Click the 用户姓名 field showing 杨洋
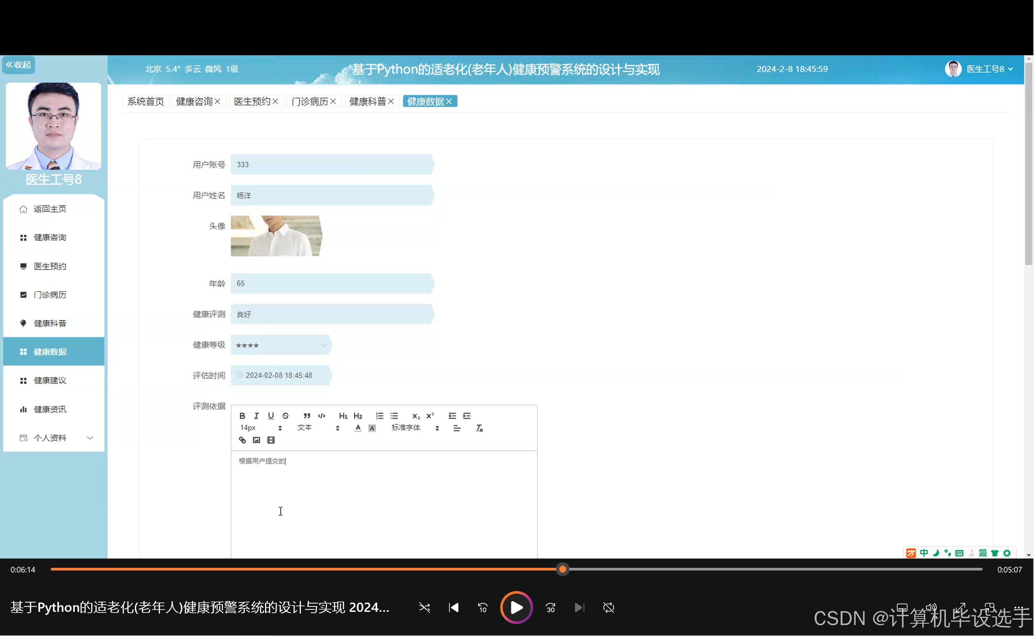 332,196
